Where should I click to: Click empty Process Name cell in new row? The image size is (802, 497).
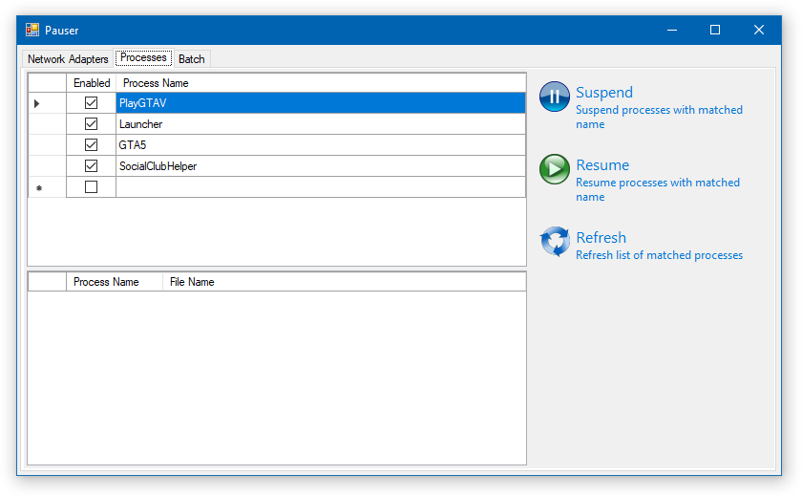point(321,186)
